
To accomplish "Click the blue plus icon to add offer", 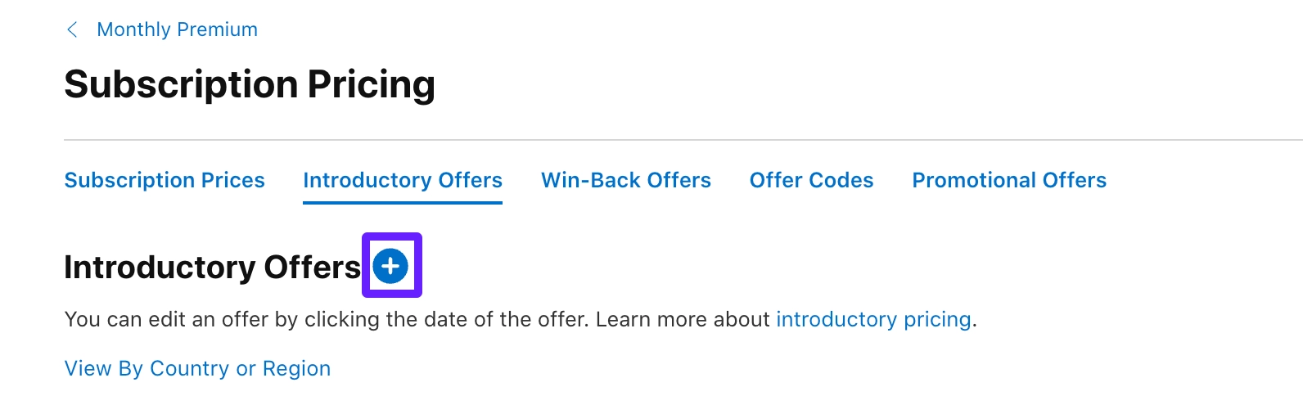I will coord(390,266).
